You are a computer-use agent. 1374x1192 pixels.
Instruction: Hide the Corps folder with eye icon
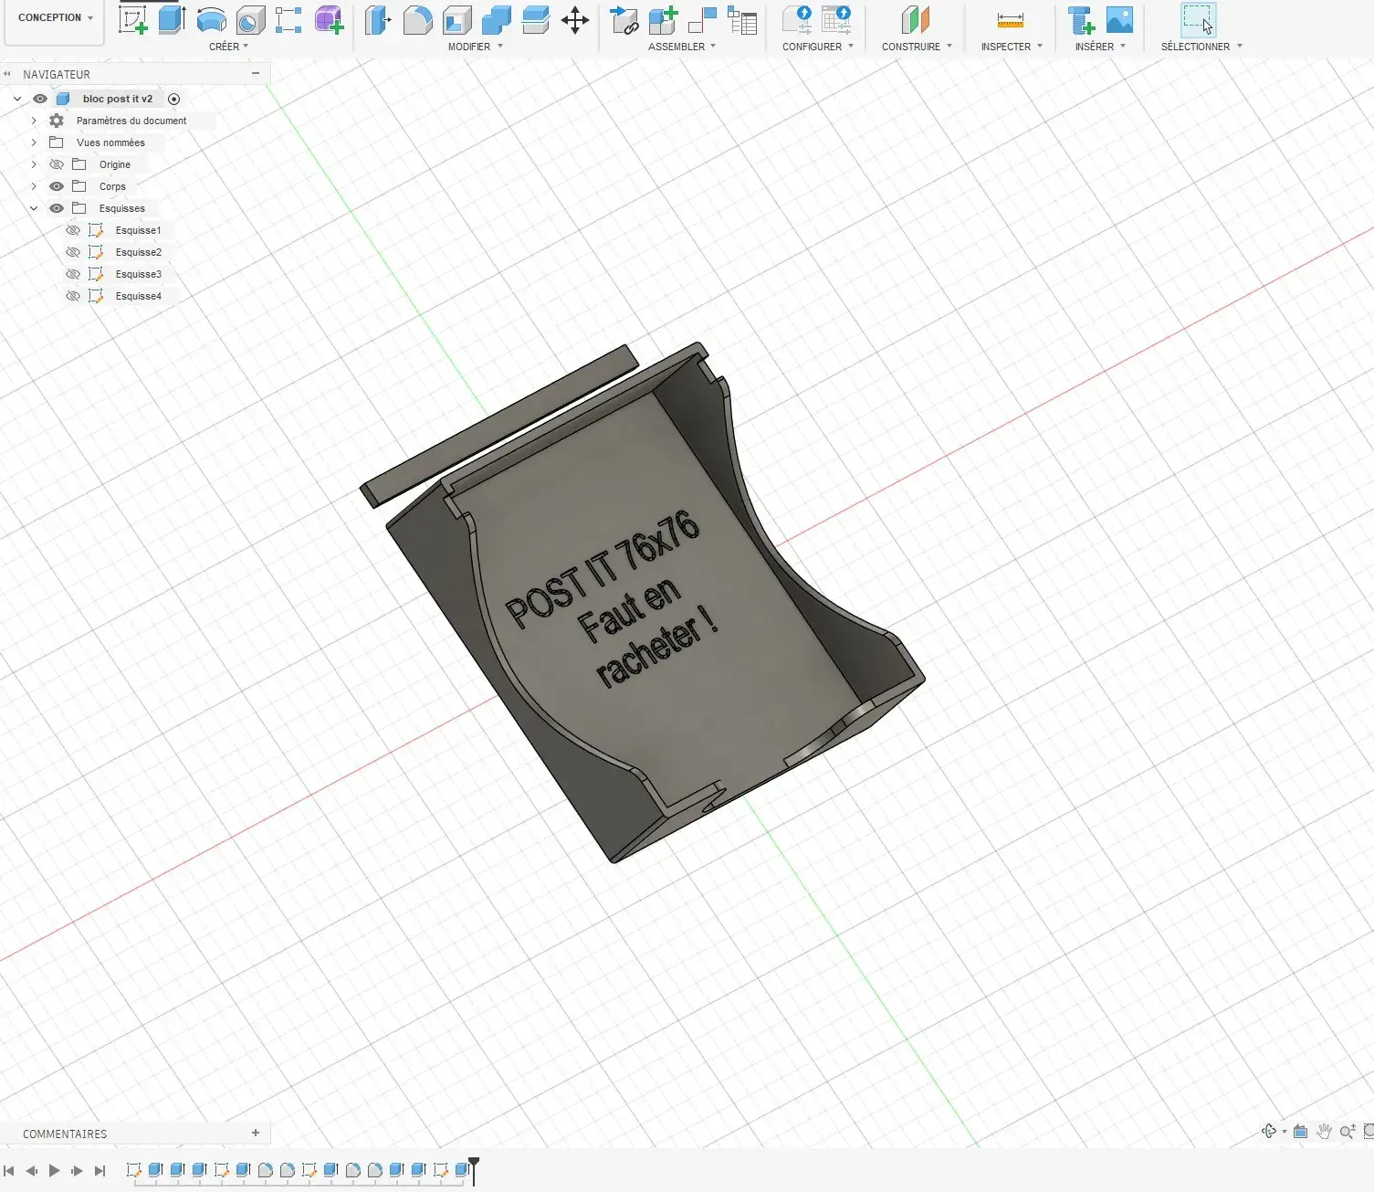click(57, 186)
